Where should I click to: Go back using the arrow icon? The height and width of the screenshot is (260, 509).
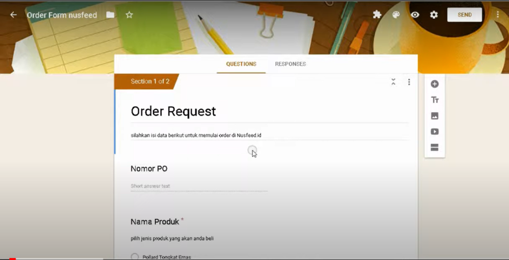[13, 15]
